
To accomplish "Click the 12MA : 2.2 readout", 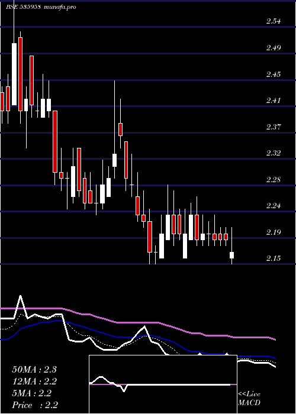I will tap(34, 381).
